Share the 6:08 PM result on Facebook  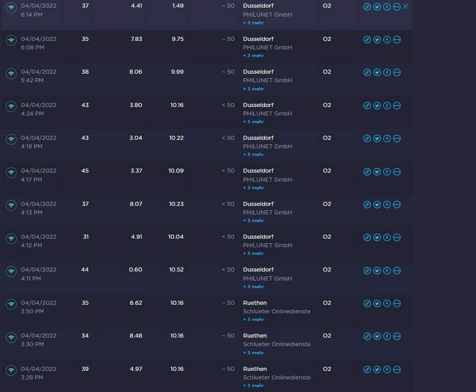click(x=387, y=40)
